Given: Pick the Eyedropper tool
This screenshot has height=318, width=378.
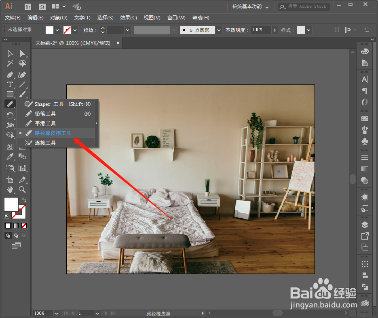Looking at the screenshot, I should pyautogui.click(x=10, y=157).
